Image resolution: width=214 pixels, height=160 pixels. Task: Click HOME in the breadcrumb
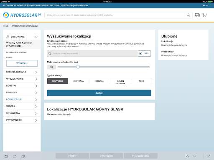pos(6,26)
